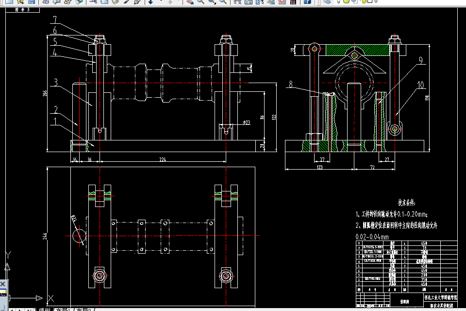Select part balloon number 5
466x311 pixels.
[55, 41]
